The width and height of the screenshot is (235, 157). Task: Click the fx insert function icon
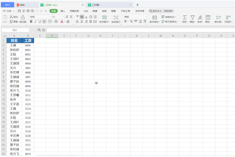pos(44,30)
